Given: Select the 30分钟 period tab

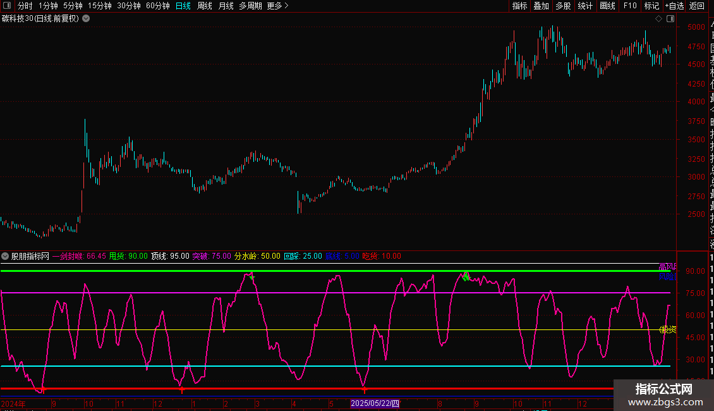Looking at the screenshot, I should coord(129,6).
